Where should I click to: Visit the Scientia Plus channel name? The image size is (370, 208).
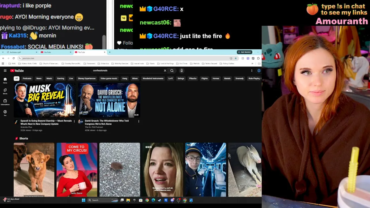point(26,127)
